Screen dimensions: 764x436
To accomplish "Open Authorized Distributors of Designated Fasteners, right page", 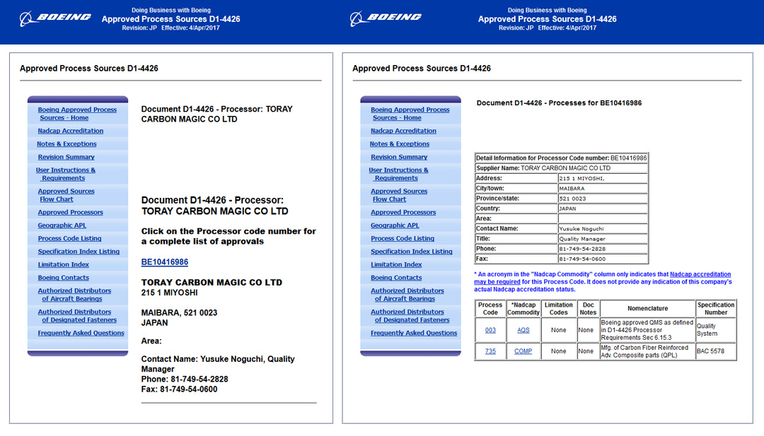I will pyautogui.click(x=410, y=316).
